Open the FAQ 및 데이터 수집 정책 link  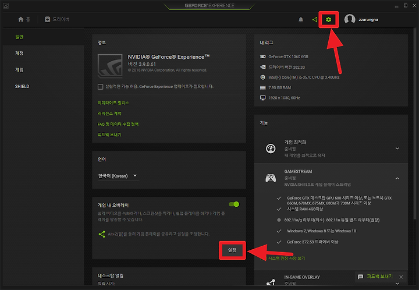point(118,124)
